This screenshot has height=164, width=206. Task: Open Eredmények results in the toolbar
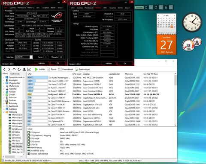[x=83, y=69]
